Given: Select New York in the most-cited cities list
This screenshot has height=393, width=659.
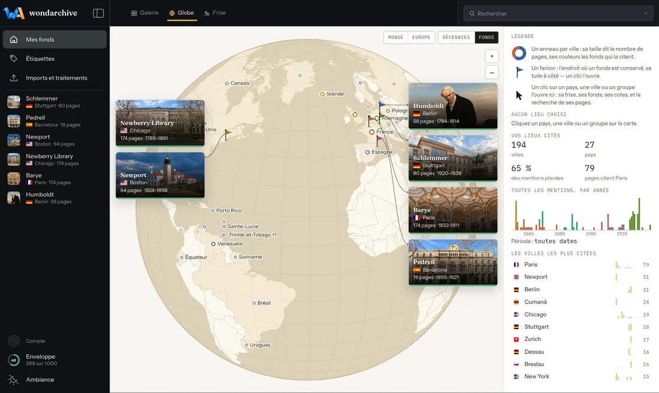Looking at the screenshot, I should coord(581,376).
